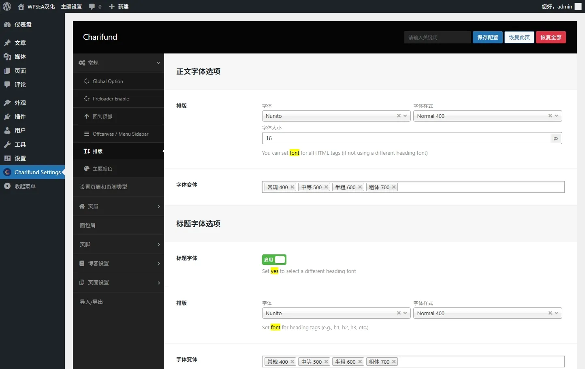
Task: Click the blue 保存配置 button
Action: pos(487,37)
